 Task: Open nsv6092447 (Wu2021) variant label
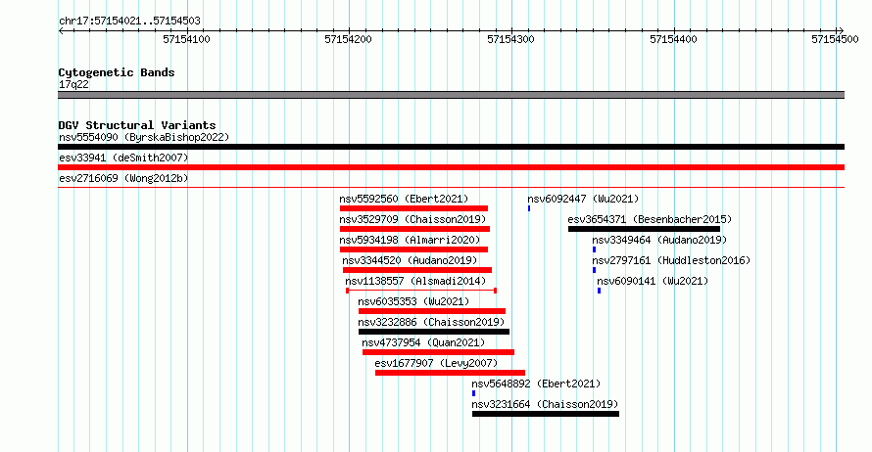coord(583,199)
